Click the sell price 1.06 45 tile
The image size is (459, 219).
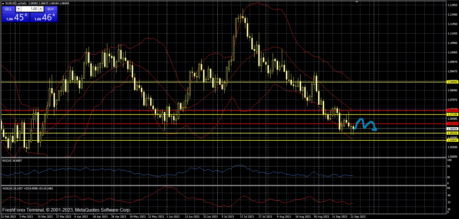point(16,18)
